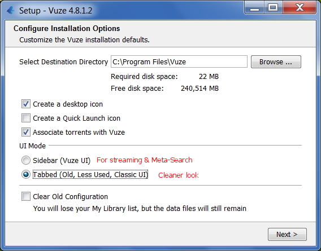Image resolution: width=321 pixels, height=251 pixels.
Task: Click the red 'Cleaner look' note
Action: tap(179, 175)
